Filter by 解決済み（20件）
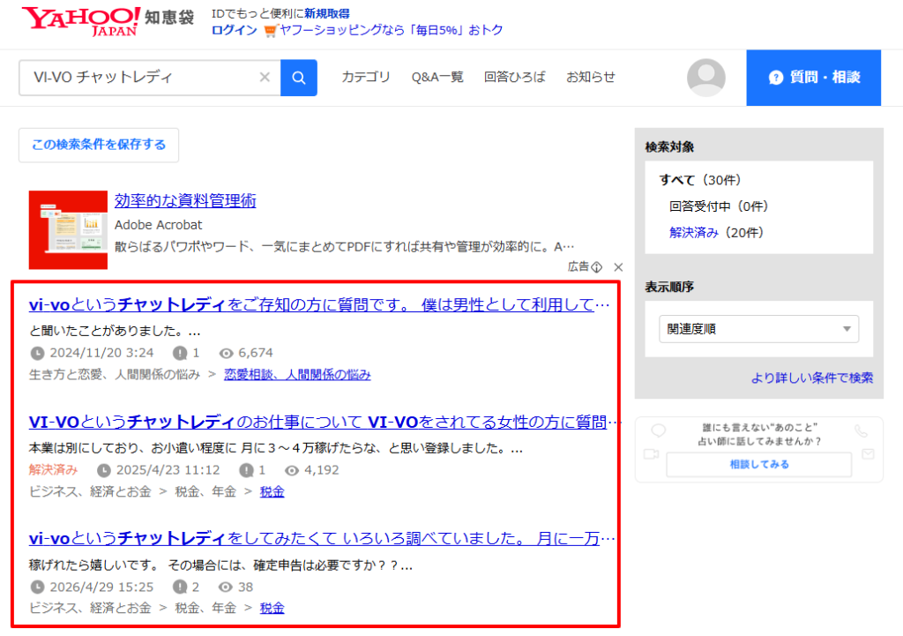The image size is (903, 636). (x=716, y=233)
